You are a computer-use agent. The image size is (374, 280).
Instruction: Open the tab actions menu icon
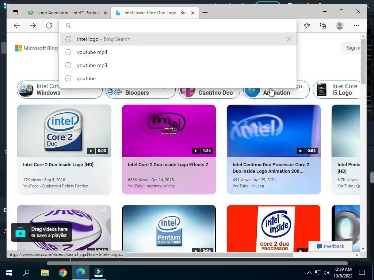click(15, 13)
